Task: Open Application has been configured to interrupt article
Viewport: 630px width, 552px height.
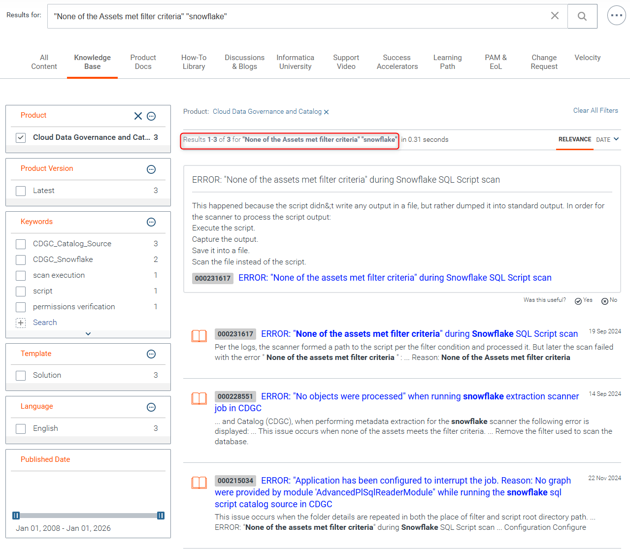Action: click(x=393, y=492)
